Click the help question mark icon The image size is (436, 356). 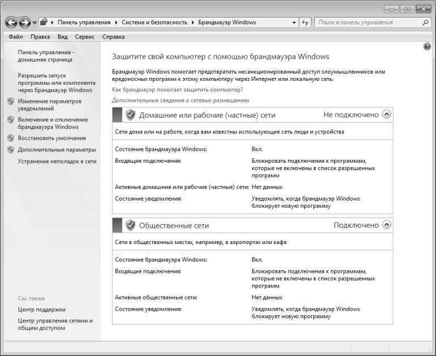pos(428,46)
